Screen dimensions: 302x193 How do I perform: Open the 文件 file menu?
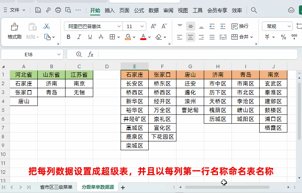point(15,10)
